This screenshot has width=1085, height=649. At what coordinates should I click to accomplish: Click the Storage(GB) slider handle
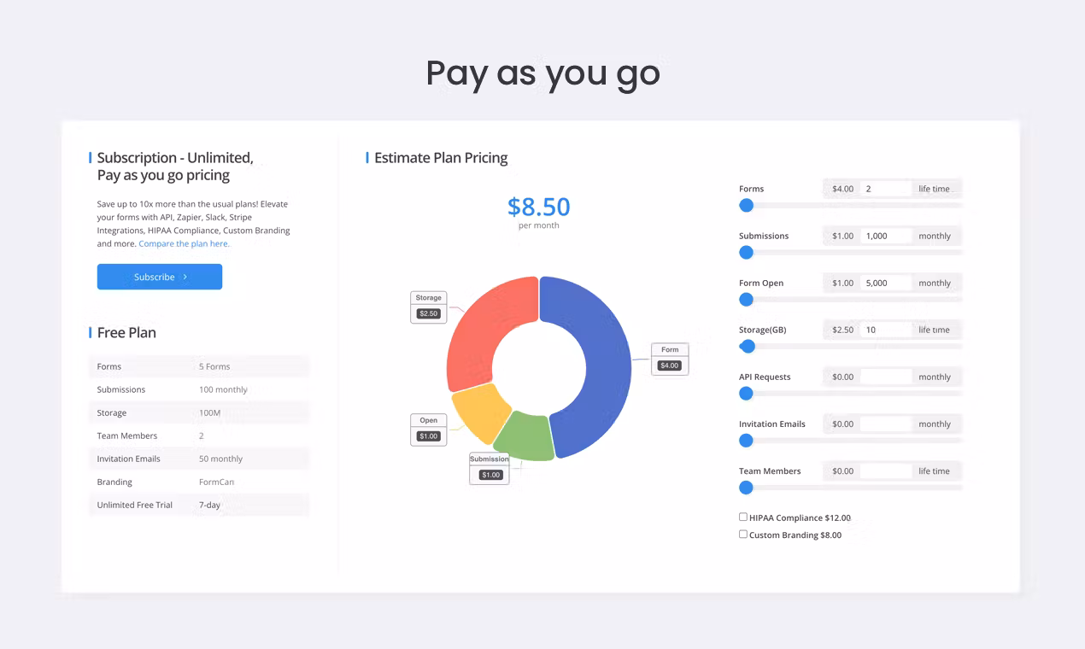[x=748, y=346]
